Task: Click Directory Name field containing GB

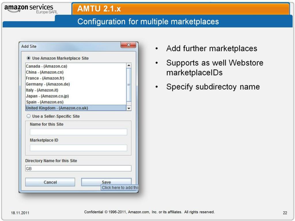Action: [x=78, y=168]
